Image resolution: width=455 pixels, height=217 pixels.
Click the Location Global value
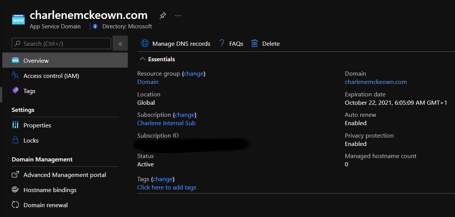click(146, 103)
